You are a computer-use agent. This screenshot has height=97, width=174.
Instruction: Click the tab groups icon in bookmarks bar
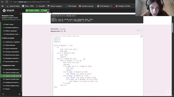pyautogui.click(x=2, y=6)
